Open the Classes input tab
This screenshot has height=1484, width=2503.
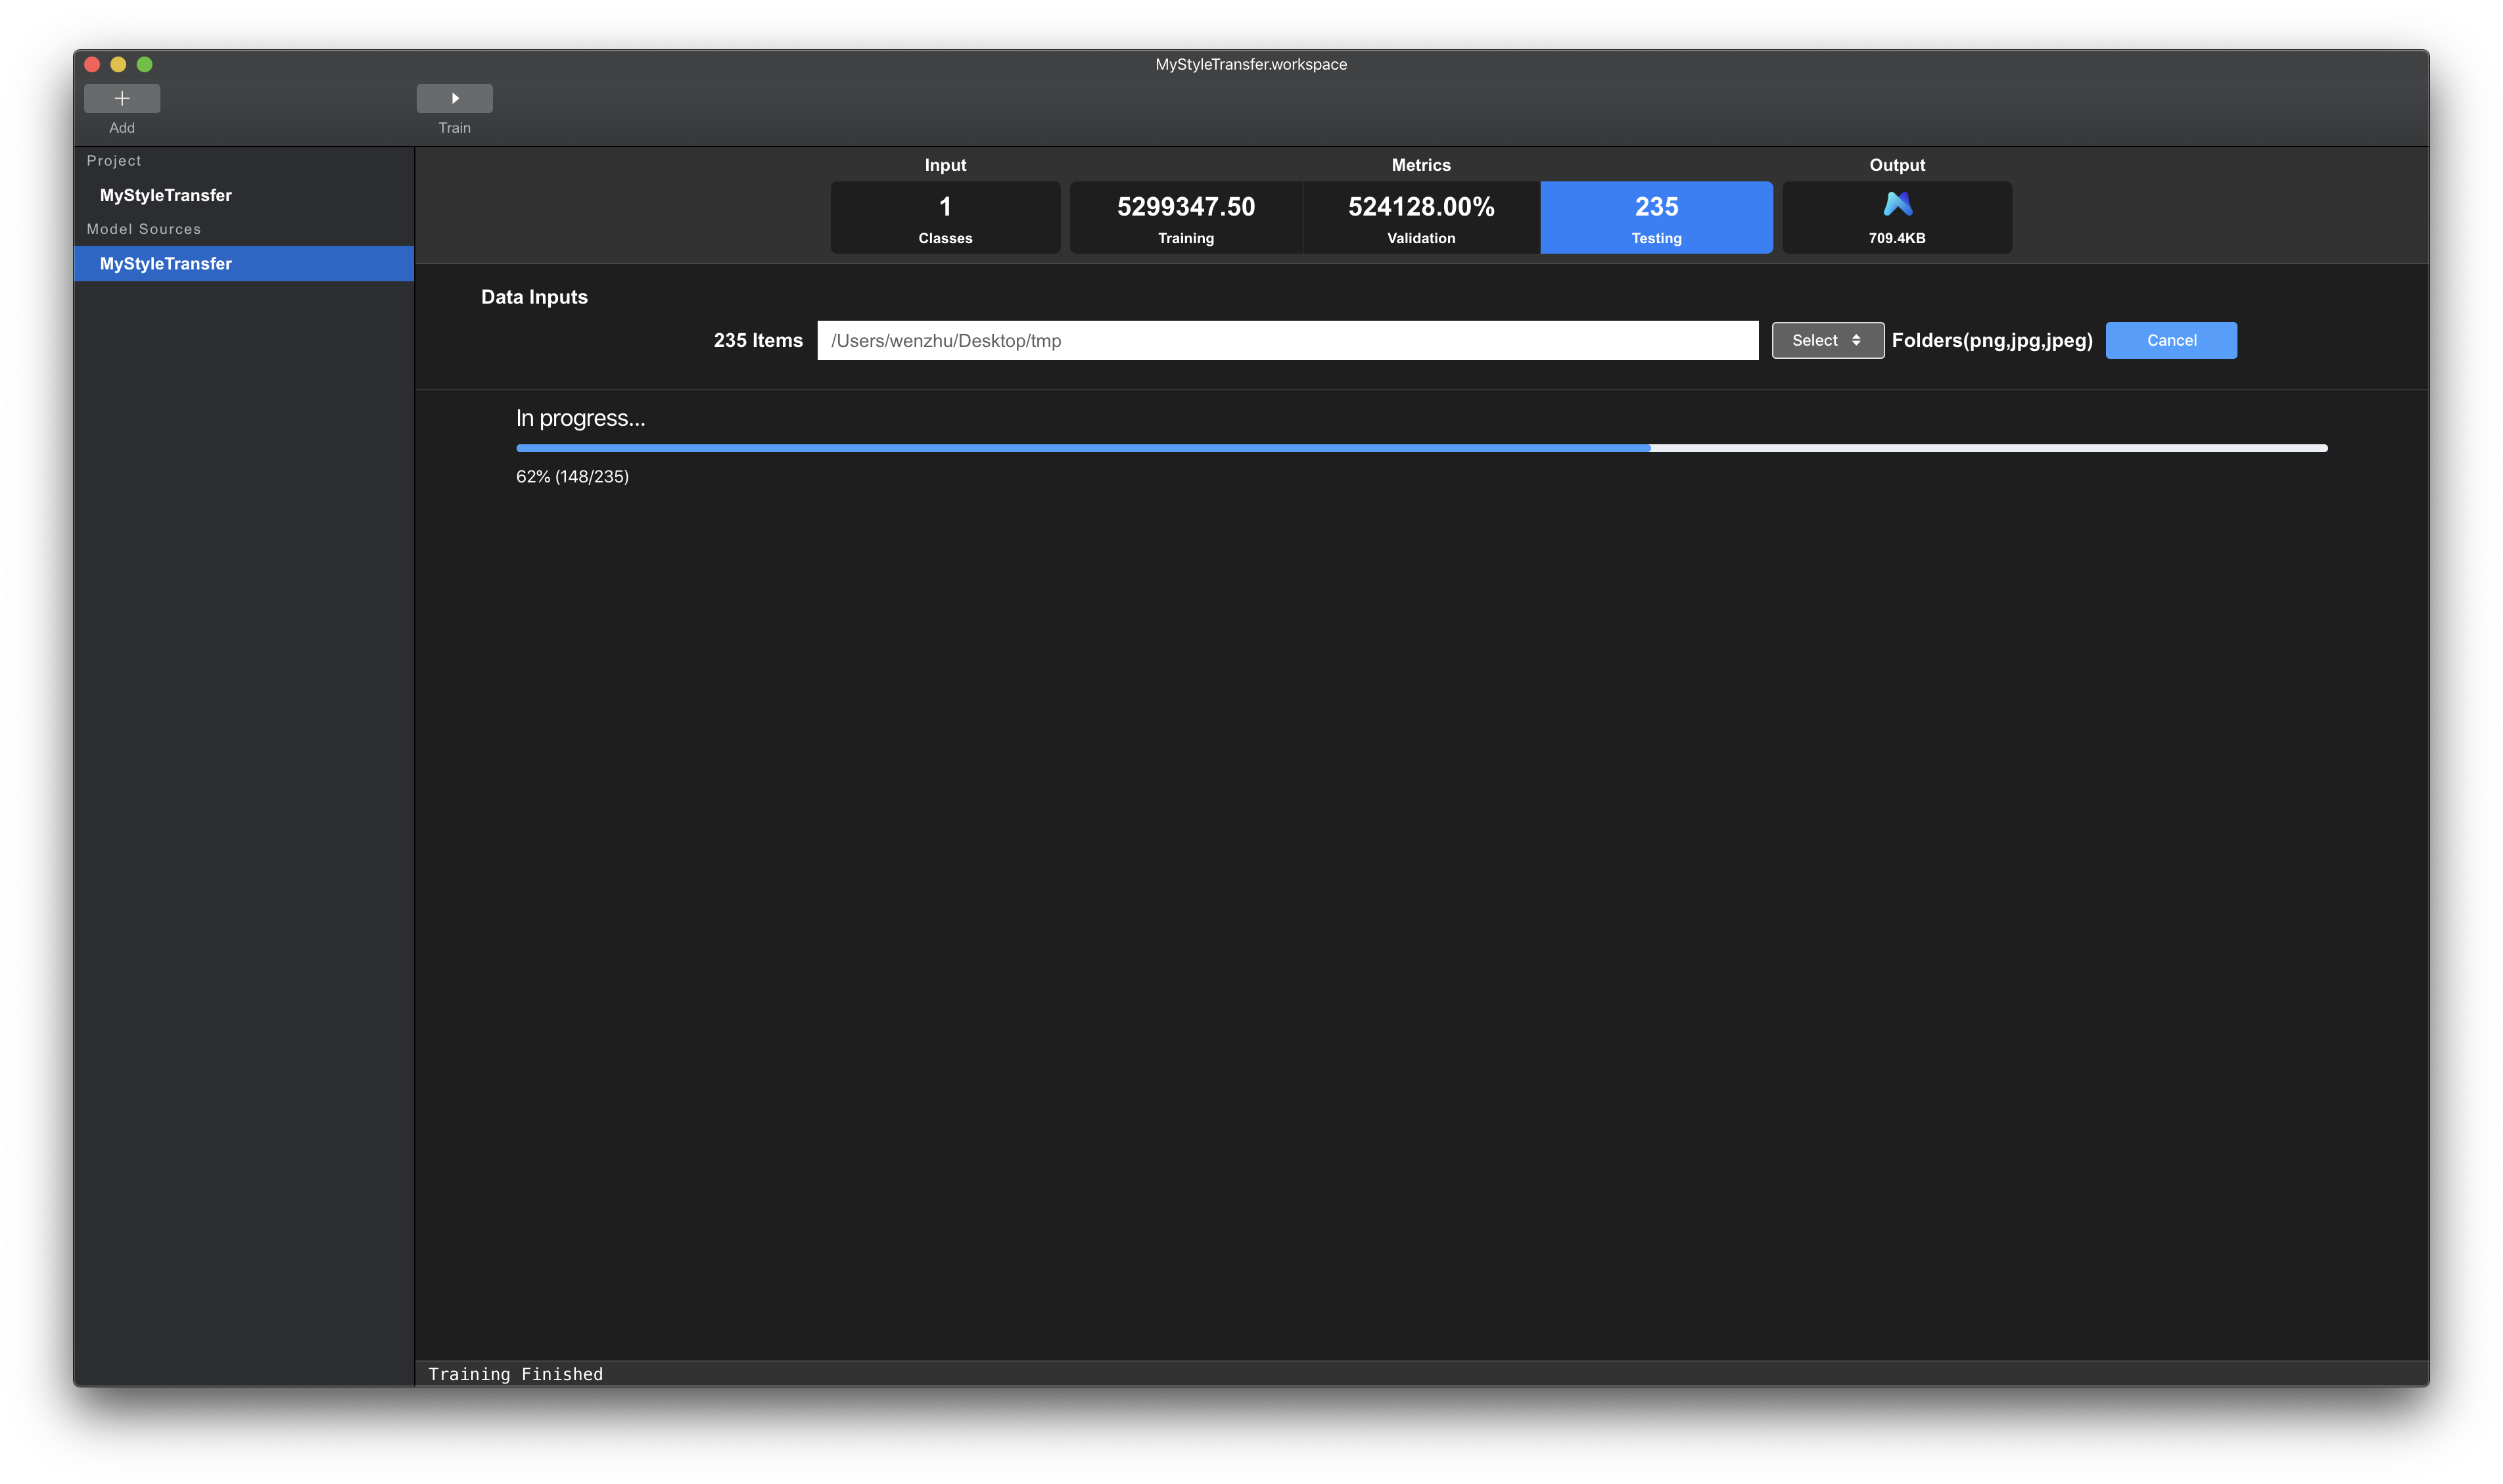click(x=945, y=218)
